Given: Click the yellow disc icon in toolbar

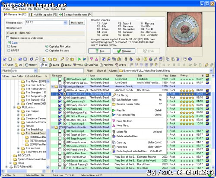Looking at the screenshot, I should [145, 59].
